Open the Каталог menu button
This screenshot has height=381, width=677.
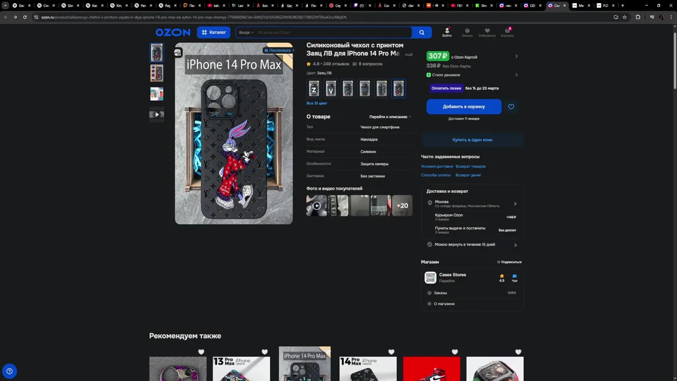pyautogui.click(x=214, y=32)
